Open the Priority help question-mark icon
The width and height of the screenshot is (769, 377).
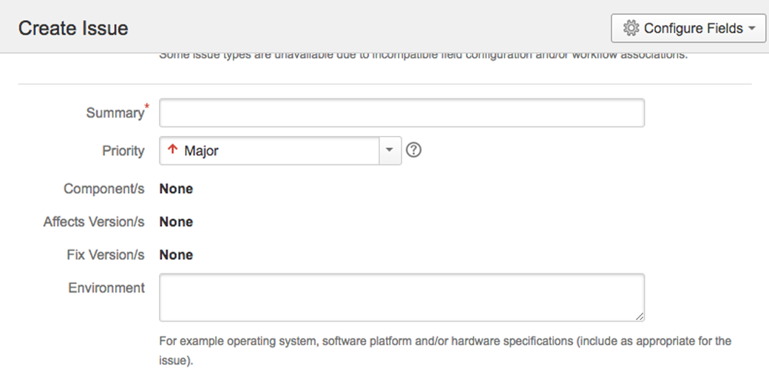pos(414,150)
